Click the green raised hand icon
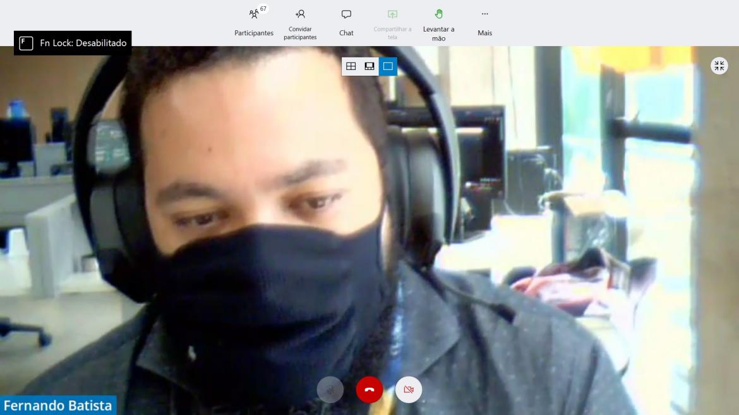The image size is (739, 415). tap(439, 14)
